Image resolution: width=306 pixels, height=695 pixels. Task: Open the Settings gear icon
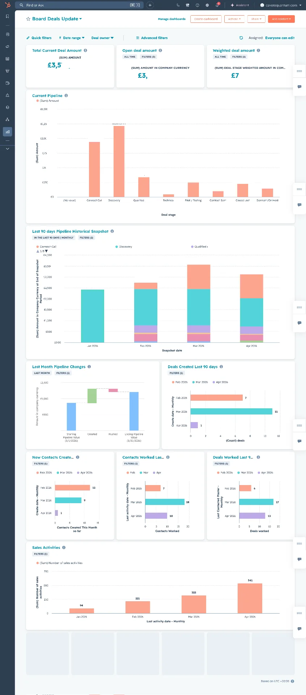(x=207, y=5)
